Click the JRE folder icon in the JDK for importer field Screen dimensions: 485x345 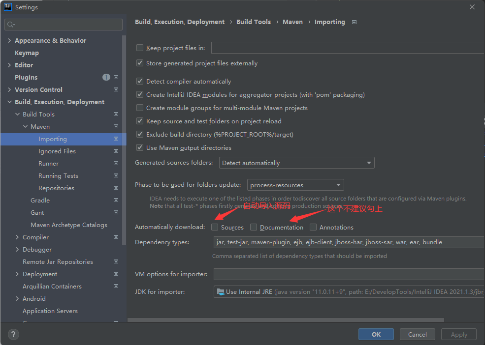click(221, 292)
